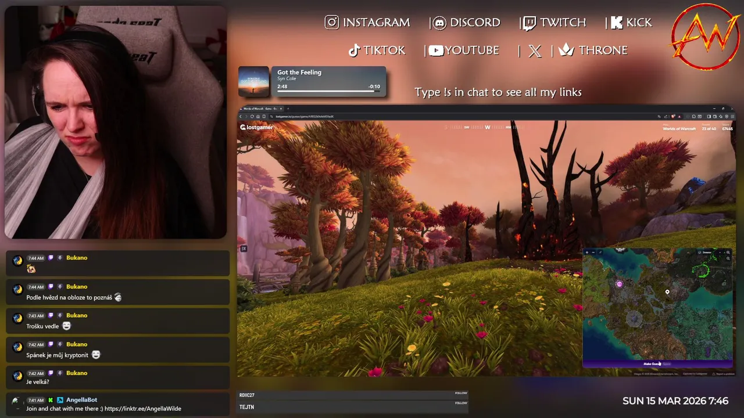744x418 pixels.
Task: Click the Got the Feeling album art
Action: [x=253, y=82]
